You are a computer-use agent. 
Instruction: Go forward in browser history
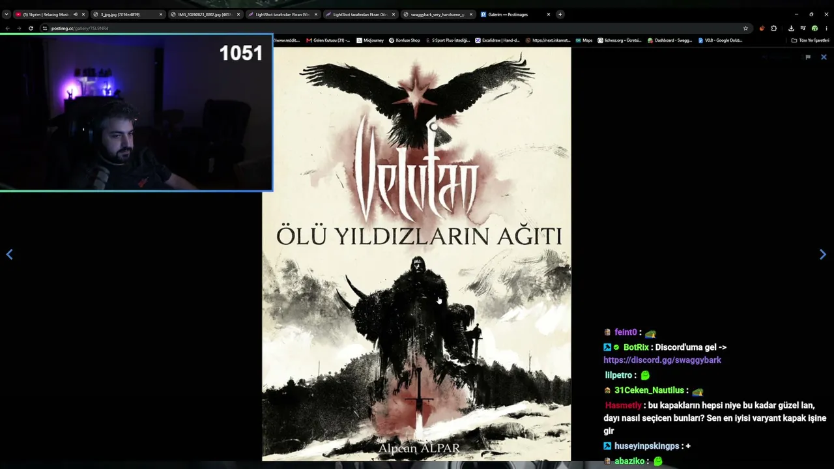tap(19, 28)
